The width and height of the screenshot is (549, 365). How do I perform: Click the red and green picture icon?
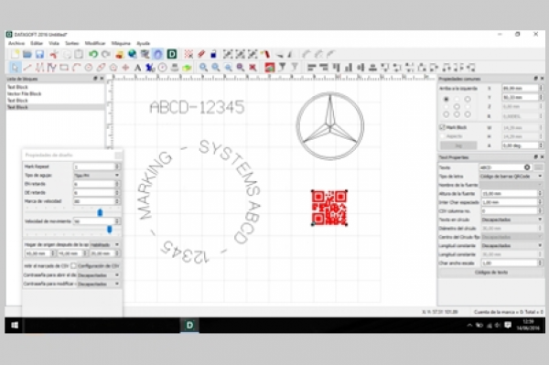coord(269,67)
